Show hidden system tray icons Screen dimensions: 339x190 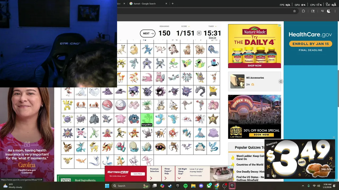tap(303, 186)
